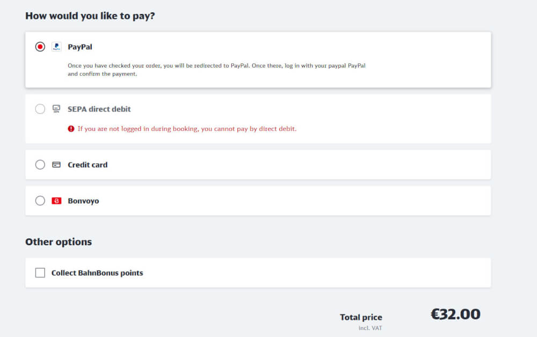Click the €32.00 total amount

(455, 314)
